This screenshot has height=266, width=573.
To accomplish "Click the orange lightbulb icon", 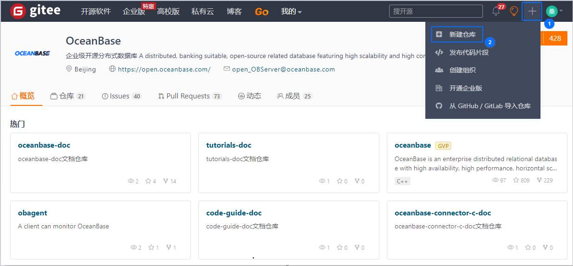I will (514, 11).
